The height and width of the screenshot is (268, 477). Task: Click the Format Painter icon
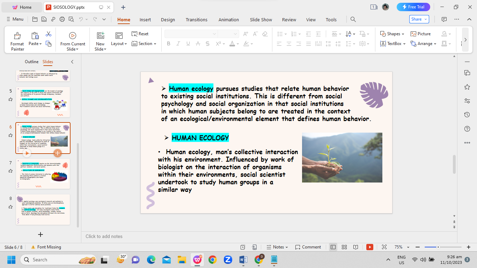coord(17,36)
